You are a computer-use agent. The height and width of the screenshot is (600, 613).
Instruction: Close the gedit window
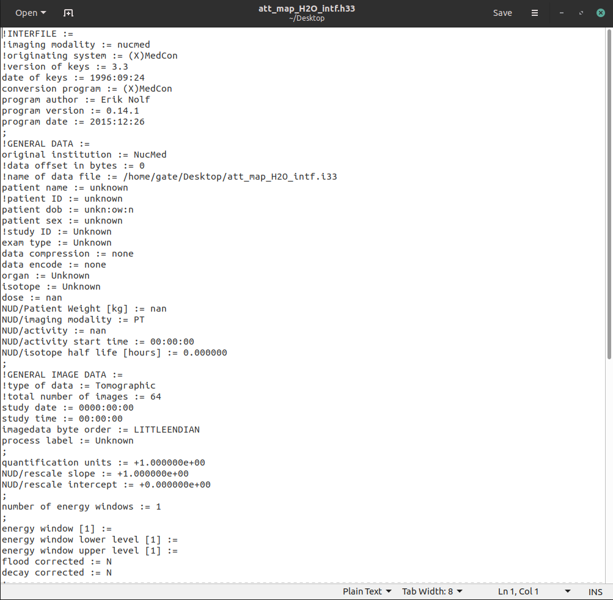pyautogui.click(x=601, y=13)
